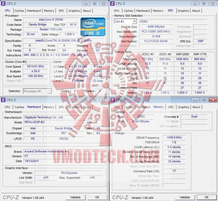Viewport: 218px width, 201px height.
Task: Click the Command Rate value '1T'
Action: coord(174,171)
